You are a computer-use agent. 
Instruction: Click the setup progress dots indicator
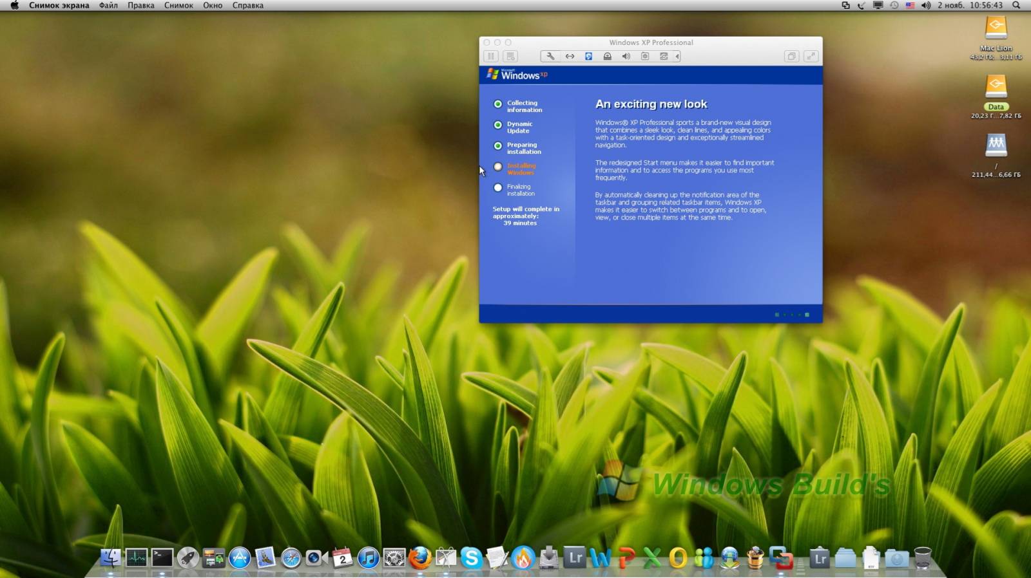[x=792, y=315]
